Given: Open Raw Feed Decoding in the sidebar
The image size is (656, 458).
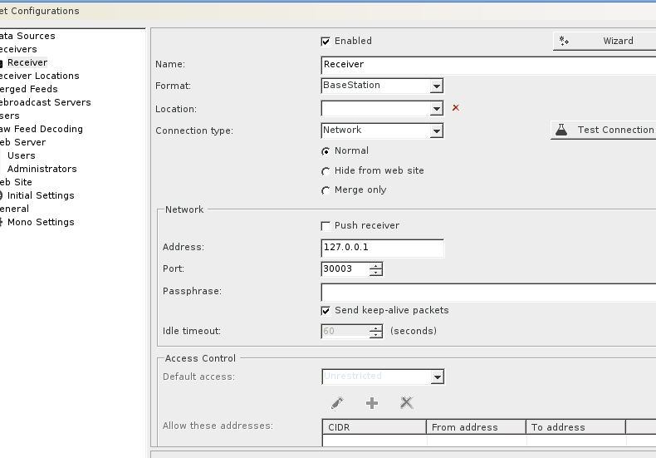Looking at the screenshot, I should tap(41, 129).
